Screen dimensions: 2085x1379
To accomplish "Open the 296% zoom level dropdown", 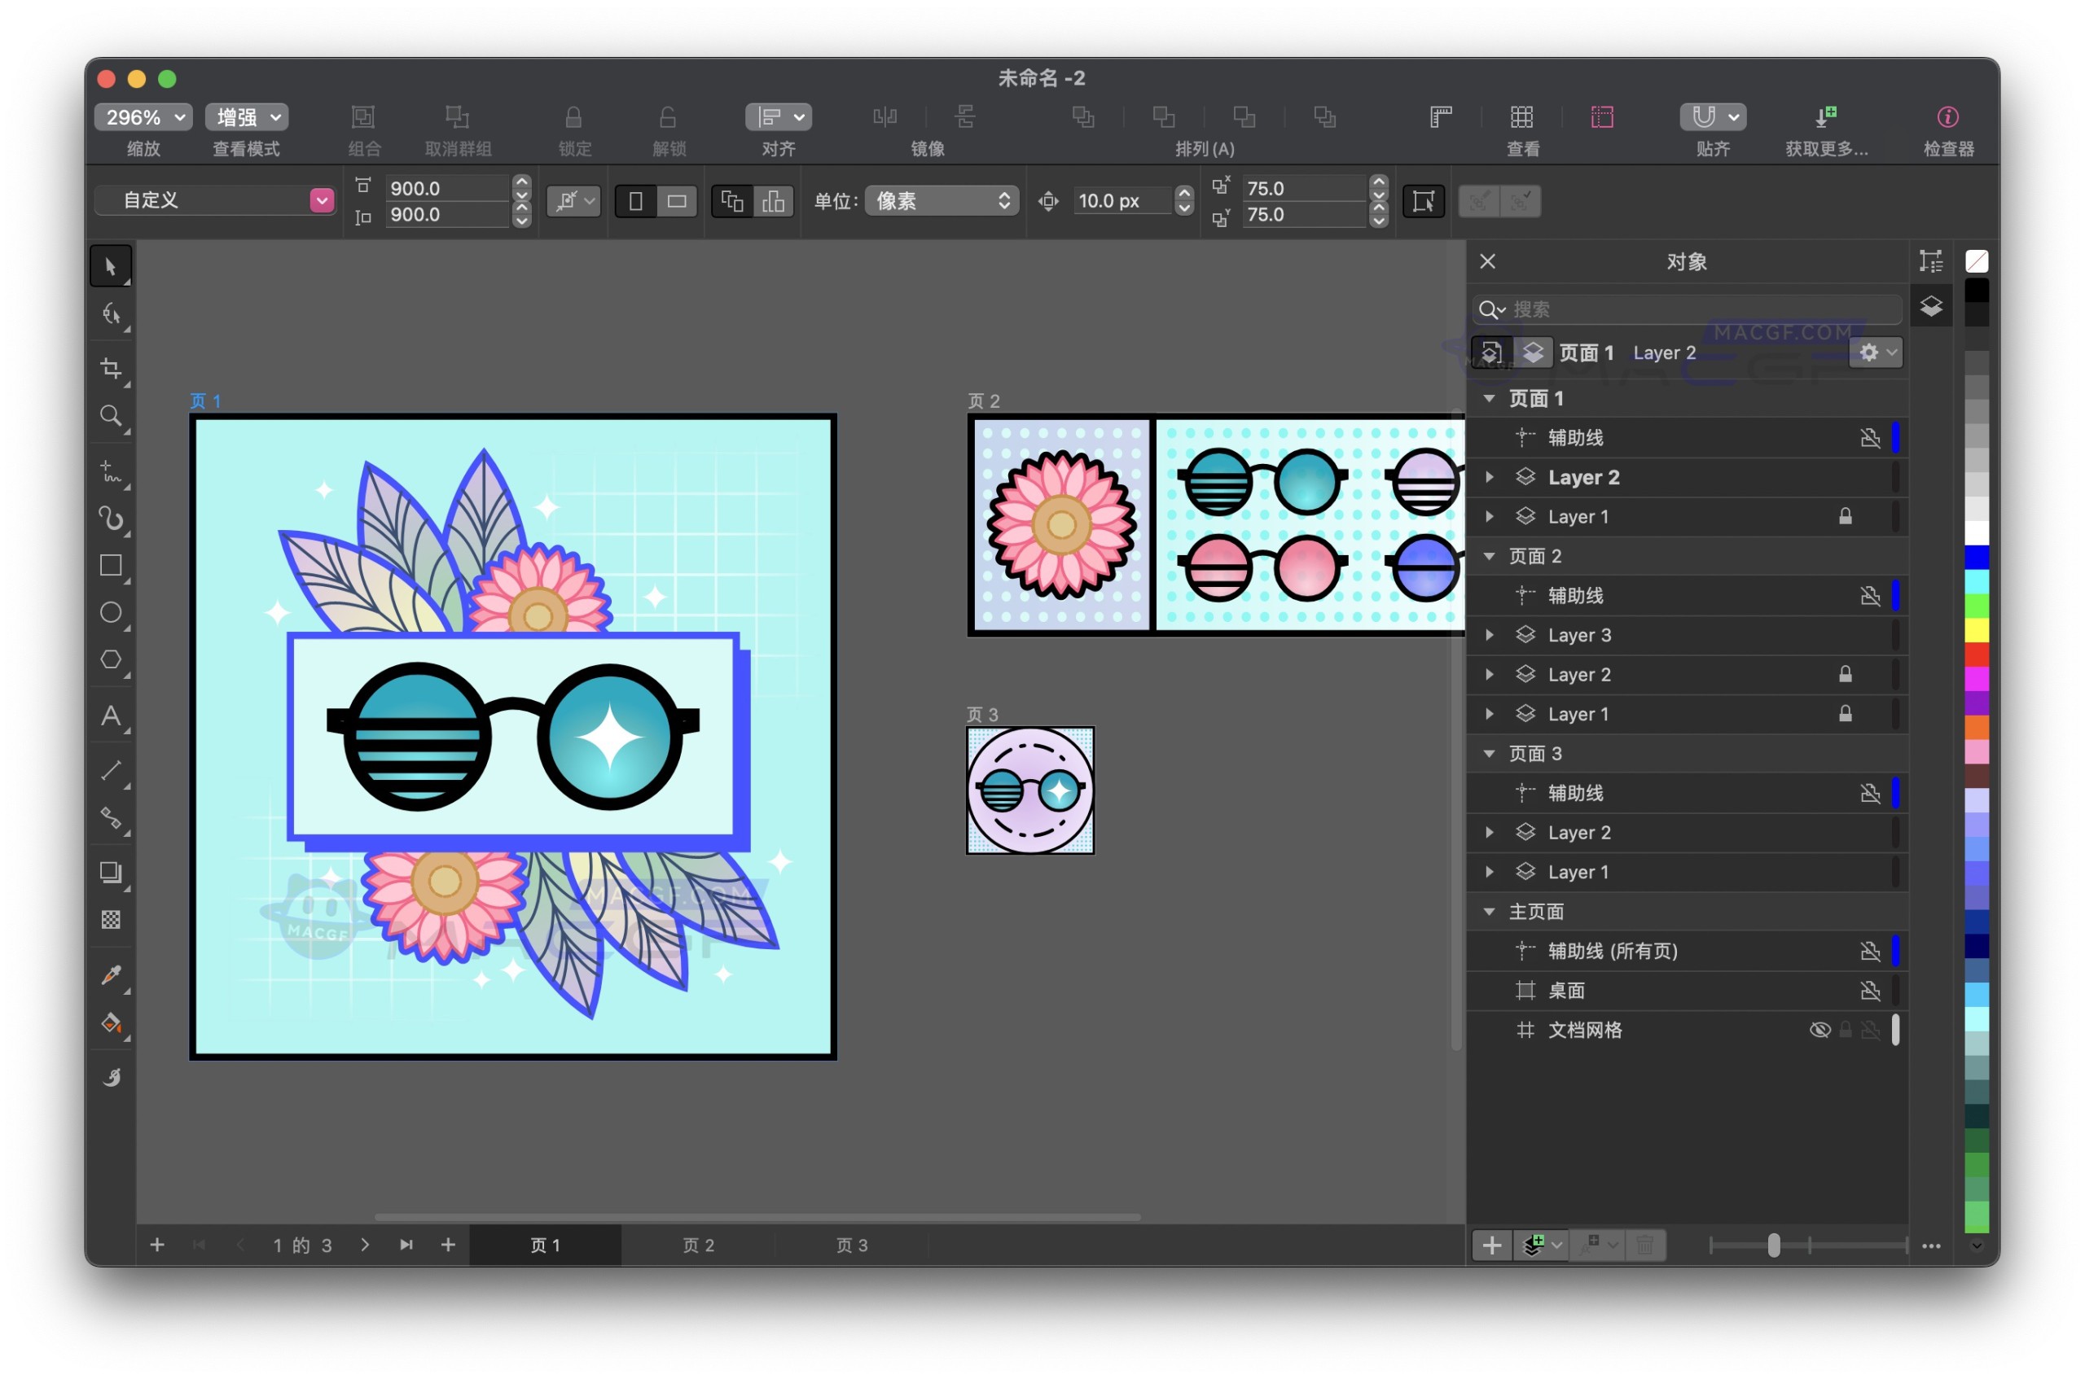I will point(142,116).
